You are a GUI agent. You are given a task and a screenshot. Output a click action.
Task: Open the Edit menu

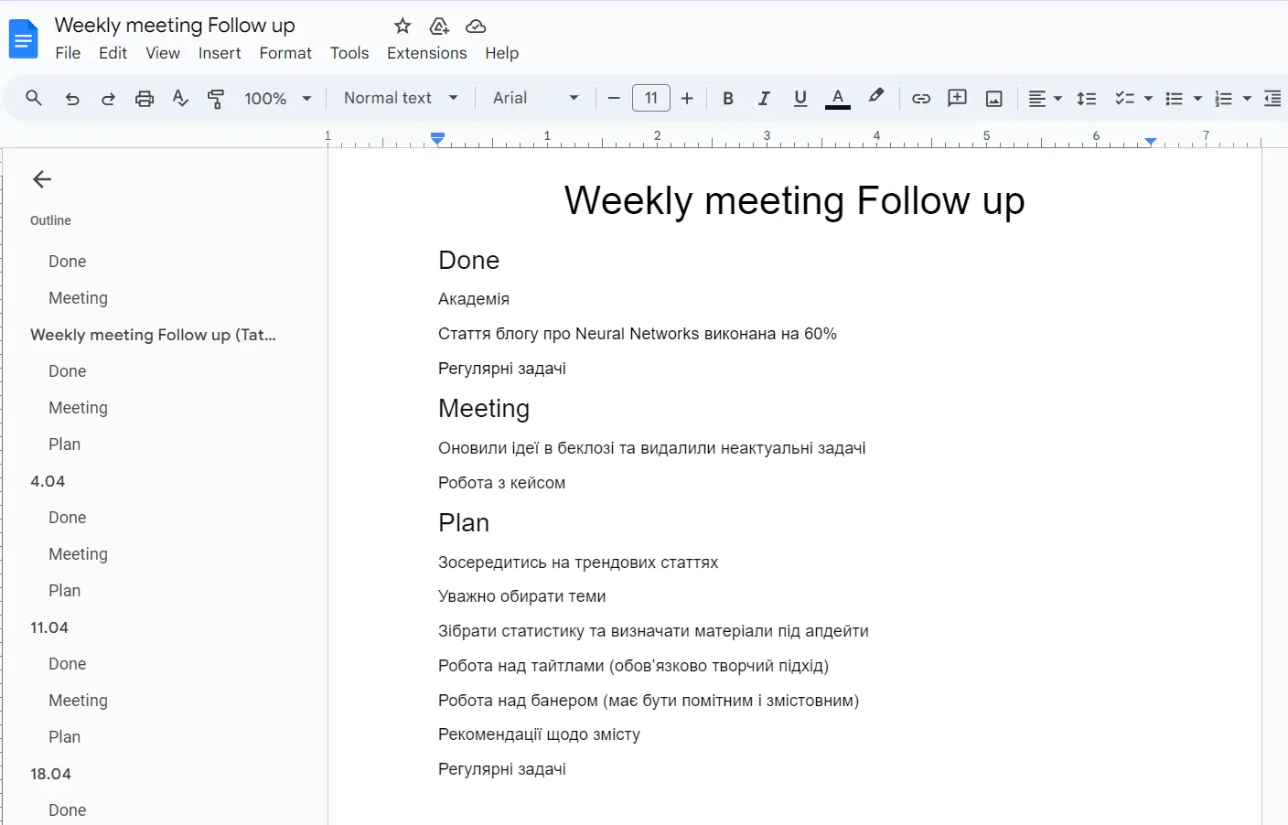(x=113, y=53)
